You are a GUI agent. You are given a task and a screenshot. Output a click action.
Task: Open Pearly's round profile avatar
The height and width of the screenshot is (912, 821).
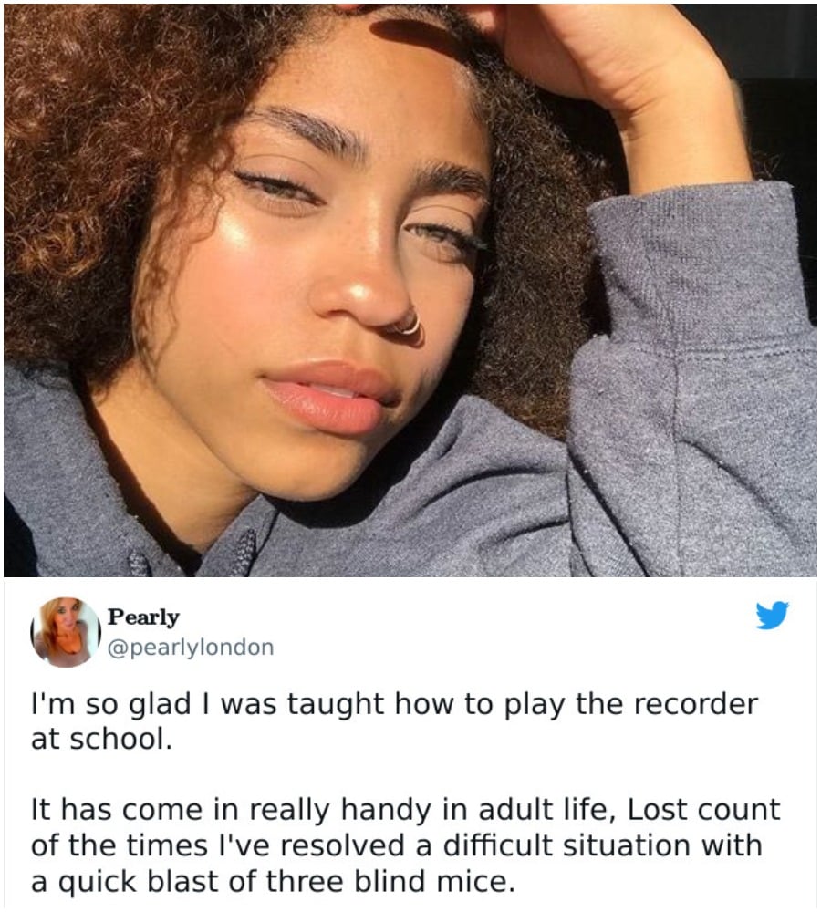click(x=65, y=632)
